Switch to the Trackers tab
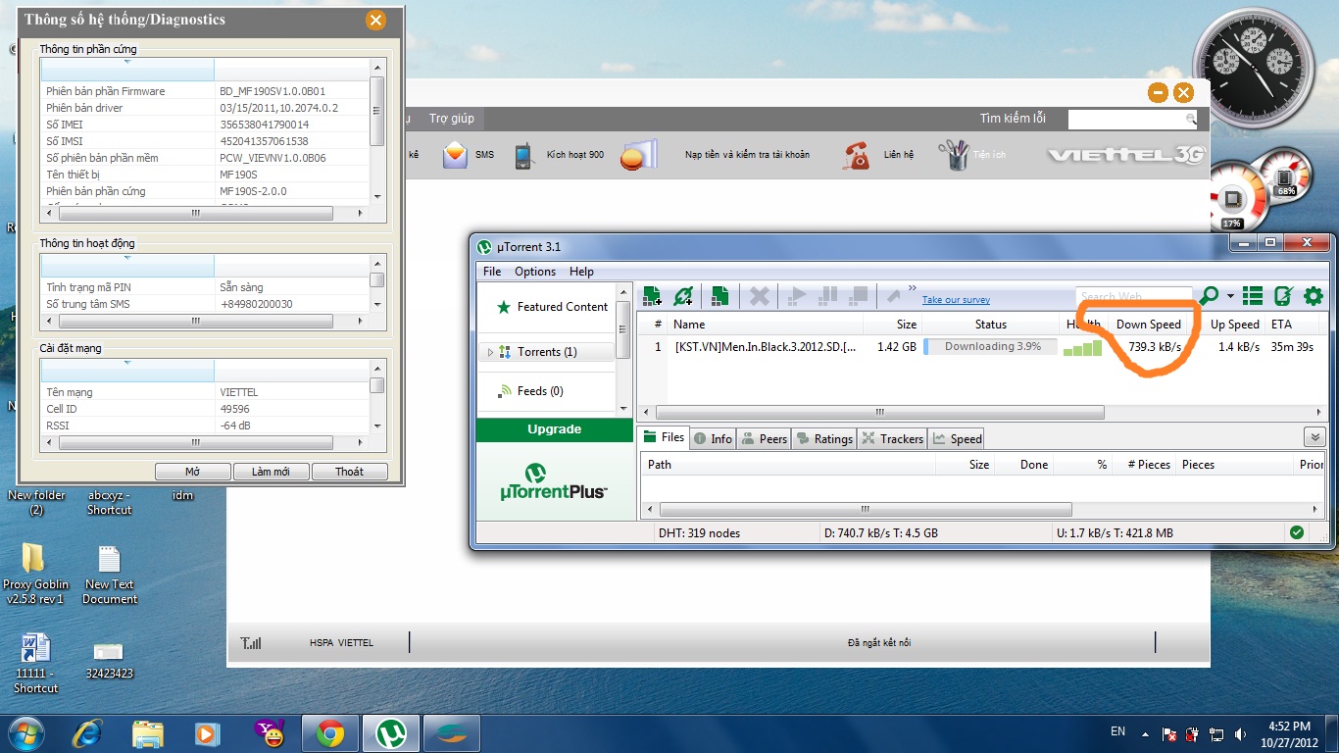This screenshot has width=1339, height=753. coord(892,438)
